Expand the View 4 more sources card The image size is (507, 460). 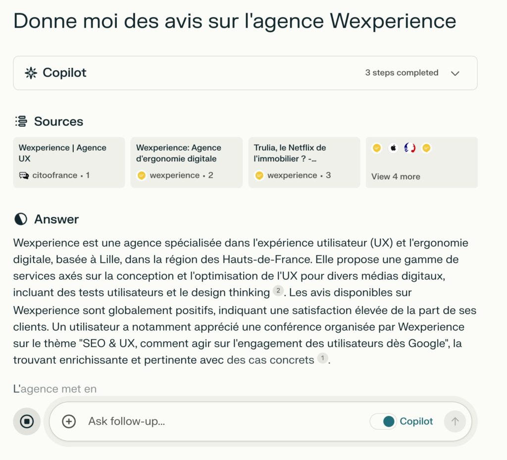pyautogui.click(x=421, y=162)
